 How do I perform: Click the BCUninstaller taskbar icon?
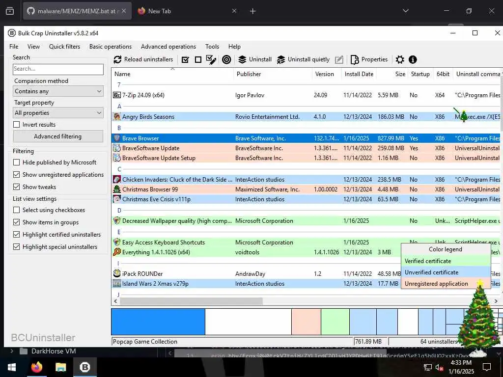85,367
